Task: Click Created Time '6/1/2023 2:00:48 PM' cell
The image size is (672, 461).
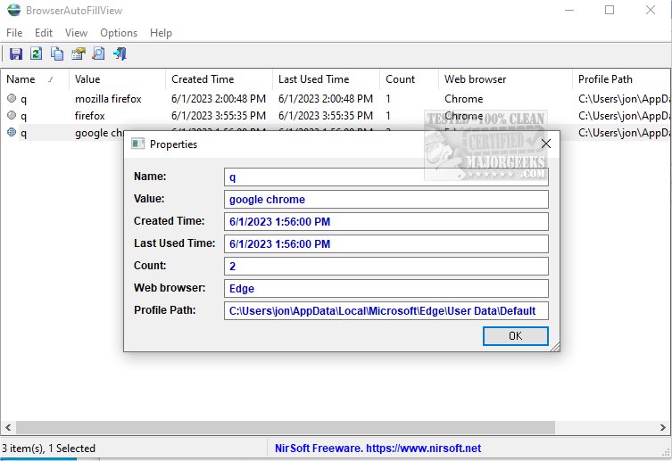Action: click(219, 99)
